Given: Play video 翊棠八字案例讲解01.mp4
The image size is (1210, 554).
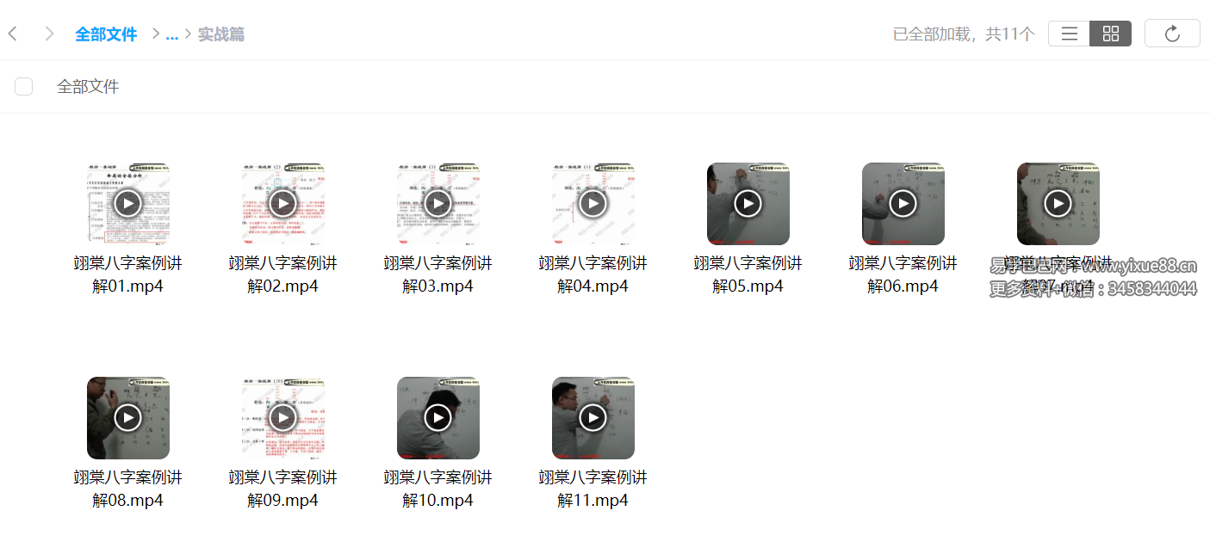Looking at the screenshot, I should click(128, 204).
